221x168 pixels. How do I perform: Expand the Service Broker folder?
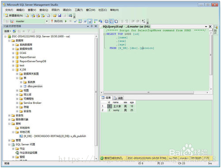coord(17,103)
